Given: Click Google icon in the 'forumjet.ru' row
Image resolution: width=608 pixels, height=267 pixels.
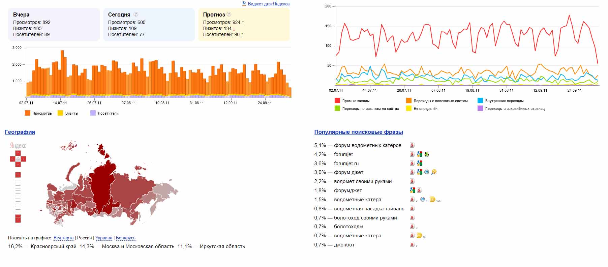Looking at the screenshot, I should (419, 164).
